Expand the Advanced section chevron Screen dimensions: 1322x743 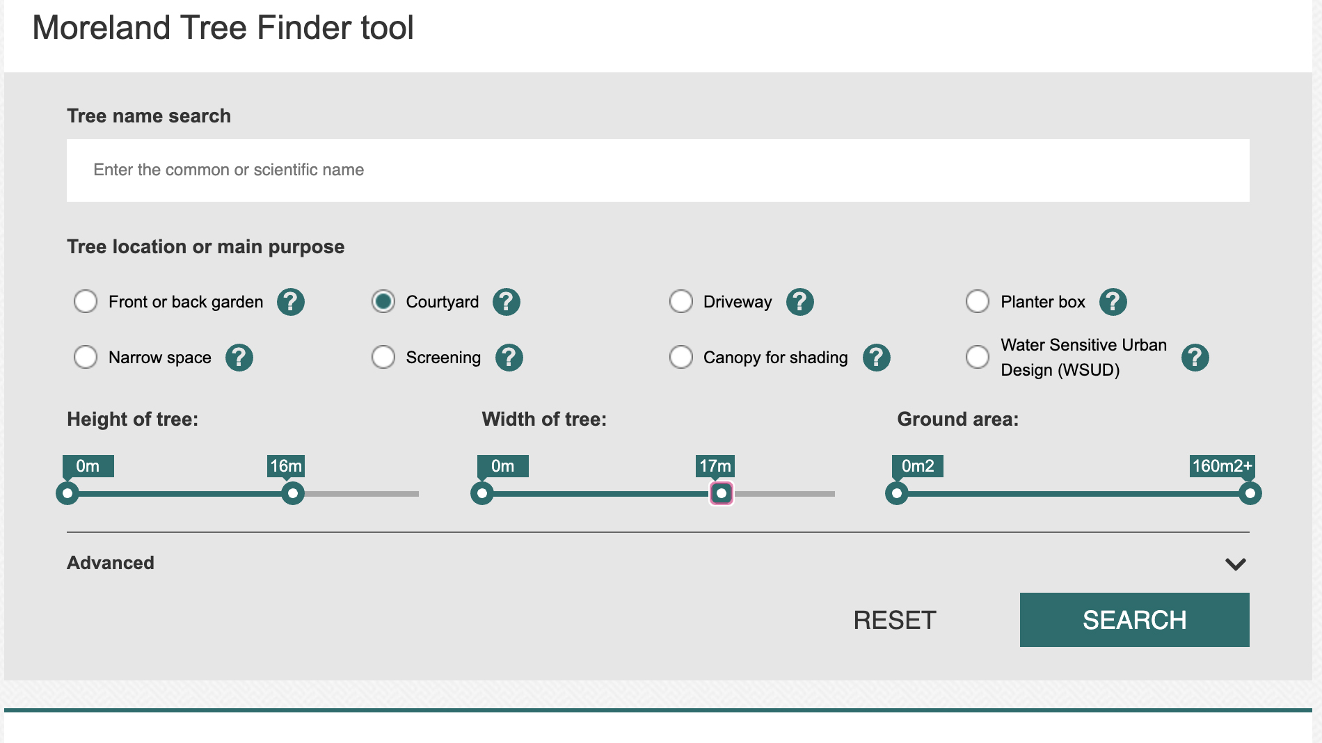(1236, 564)
